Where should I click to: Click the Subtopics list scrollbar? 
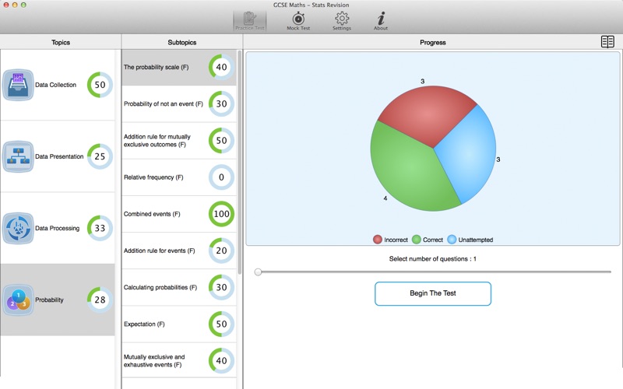(x=239, y=163)
